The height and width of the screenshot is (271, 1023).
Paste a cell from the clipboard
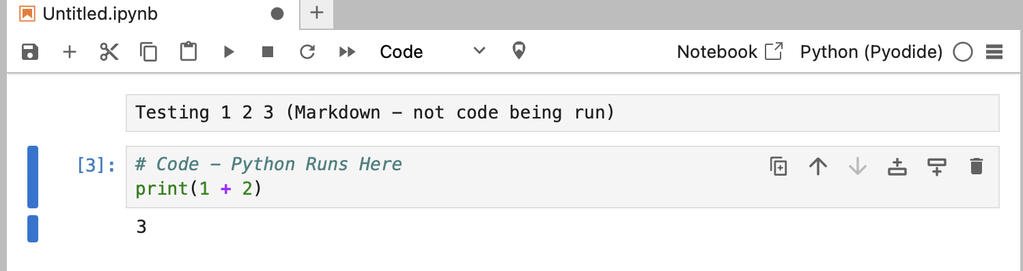(x=188, y=52)
